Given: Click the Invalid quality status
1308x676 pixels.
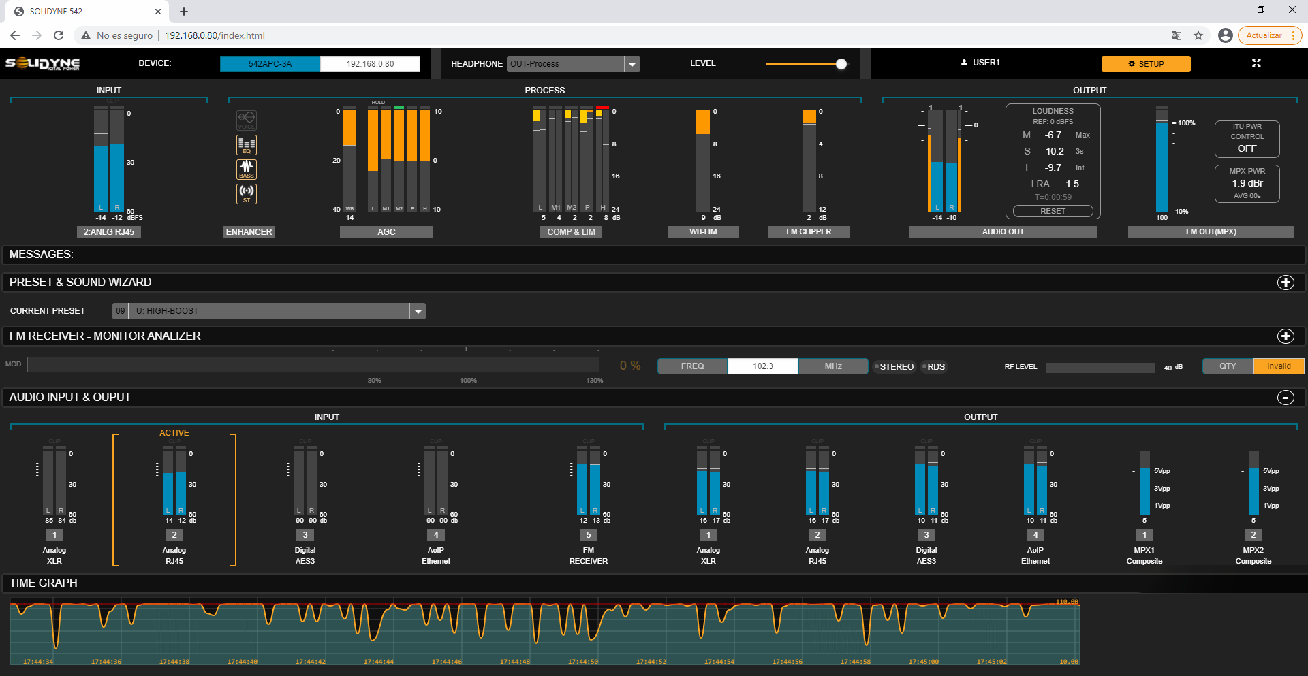Looking at the screenshot, I should click(1279, 366).
